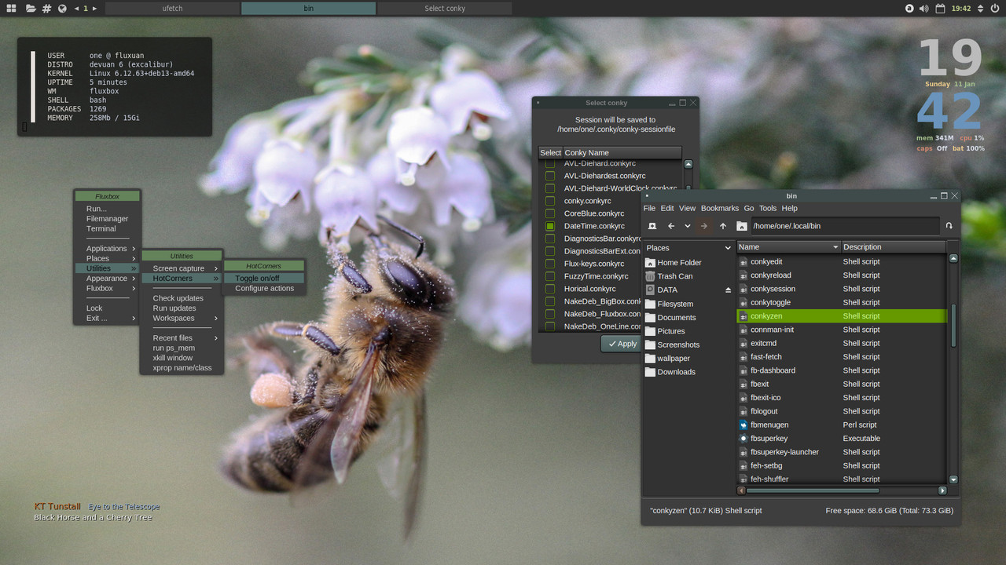Select Check updates in Utilities menu
This screenshot has height=565, width=1006.
coord(182,298)
